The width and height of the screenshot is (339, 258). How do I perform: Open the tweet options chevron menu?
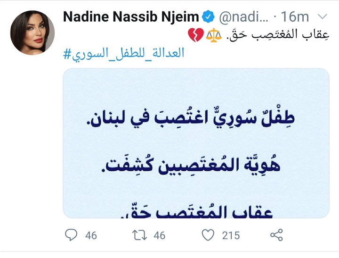(x=323, y=17)
